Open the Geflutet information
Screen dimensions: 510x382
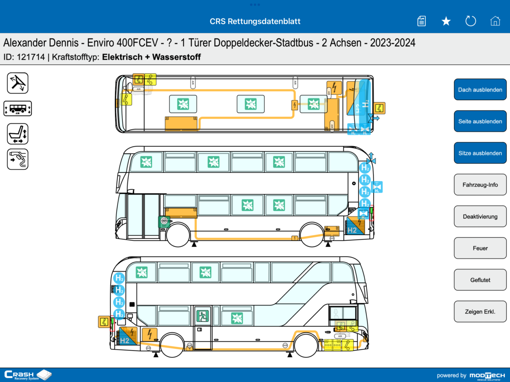(480, 280)
